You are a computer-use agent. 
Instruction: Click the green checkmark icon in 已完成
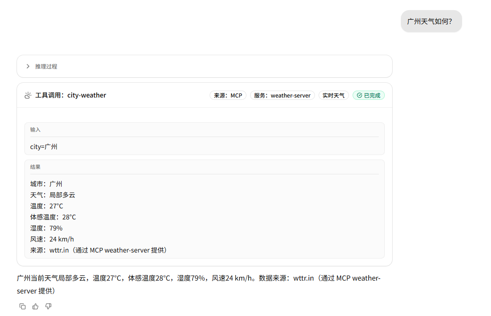tap(360, 96)
